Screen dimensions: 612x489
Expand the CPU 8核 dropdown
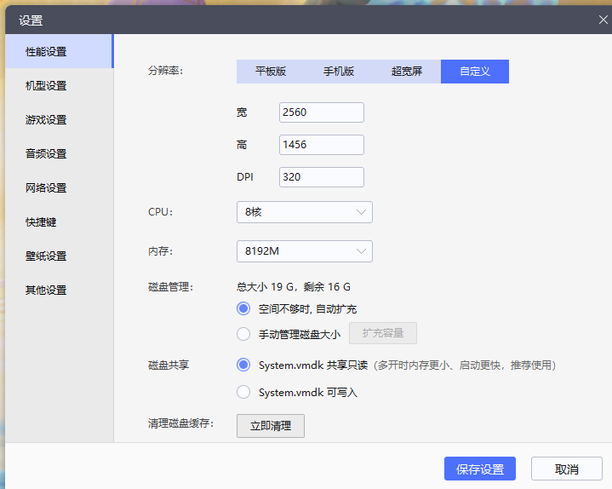[x=304, y=212]
